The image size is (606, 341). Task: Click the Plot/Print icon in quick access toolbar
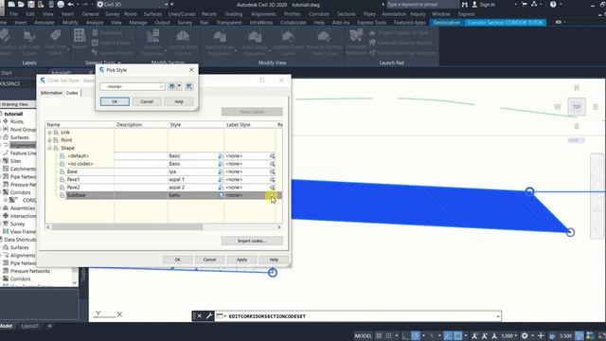(61, 4)
